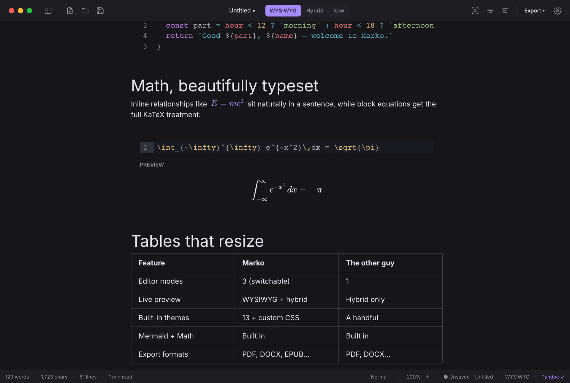Click the 'Built-in themes' table cell
Viewport: 570px width, 383px height.
coord(183,318)
